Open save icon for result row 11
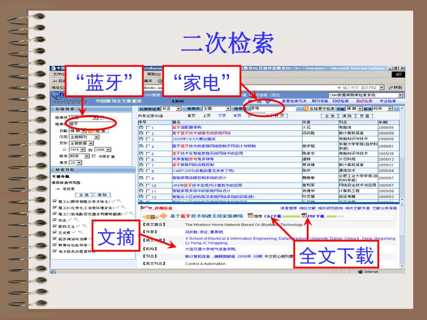This screenshot has width=427, height=320. click(141, 191)
